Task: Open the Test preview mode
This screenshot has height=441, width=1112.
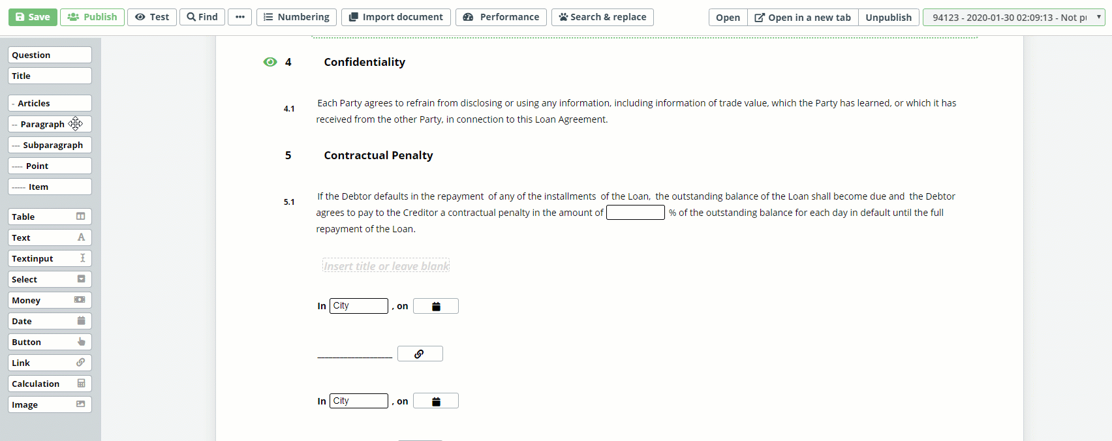Action: pos(152,17)
